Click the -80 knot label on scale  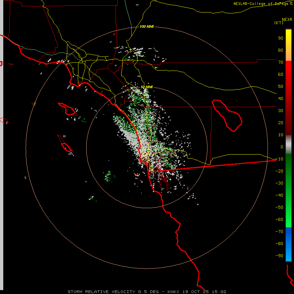[x=279, y=244]
